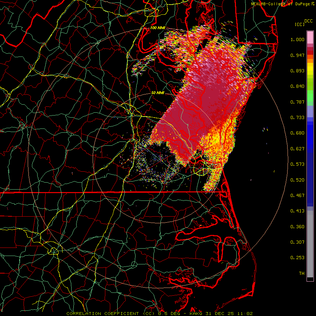Click the 0.360 legend value
316x316 pixels.
(297, 227)
